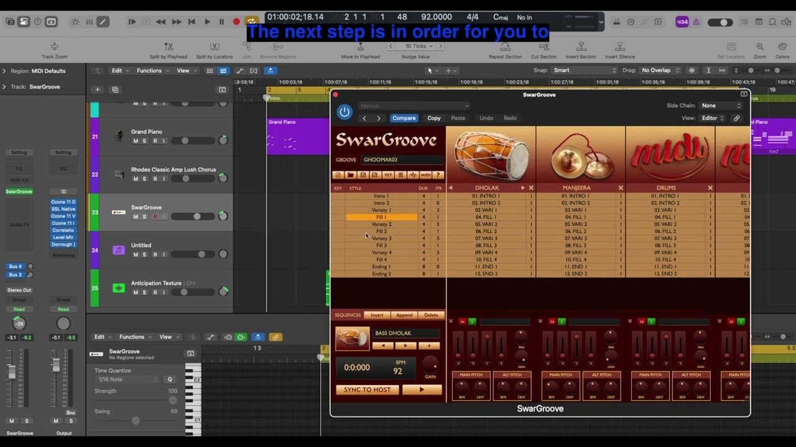Click the Repeat Section toolbar icon

pyautogui.click(x=505, y=47)
